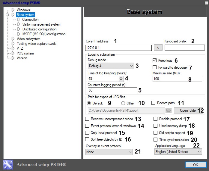Select Testing video capture cards item
This screenshot has height=171, width=209.
point(36,44)
